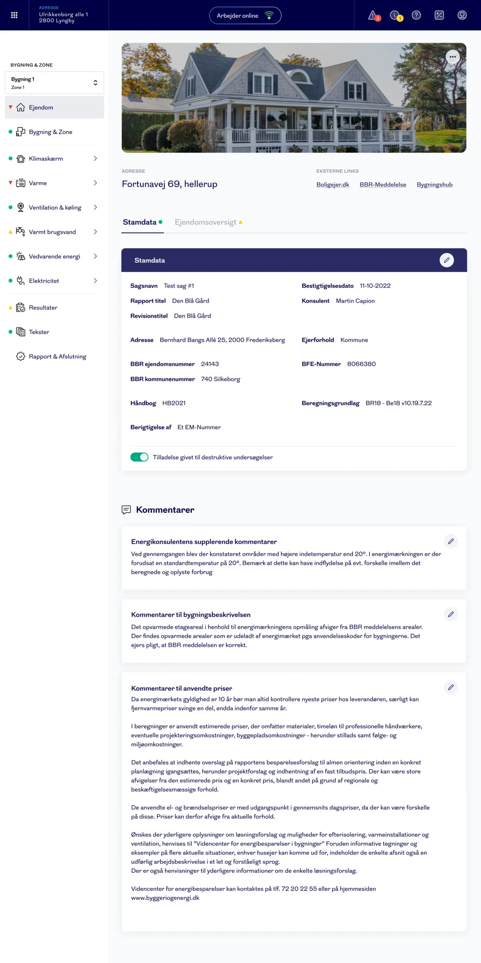The height and width of the screenshot is (963, 481).
Task: Open the warnings alert icon with badge
Action: [x=373, y=15]
